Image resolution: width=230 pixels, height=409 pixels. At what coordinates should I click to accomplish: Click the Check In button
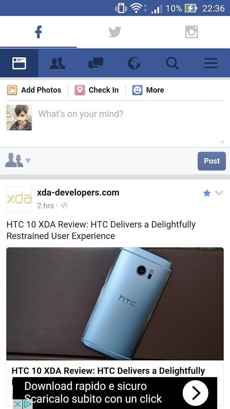96,90
